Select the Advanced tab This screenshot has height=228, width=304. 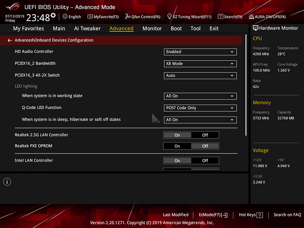121,29
